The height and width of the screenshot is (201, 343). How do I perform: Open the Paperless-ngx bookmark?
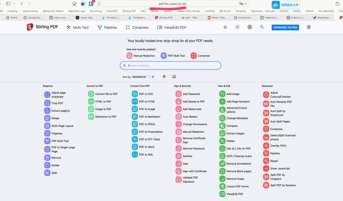pyautogui.click(x=77, y=11)
